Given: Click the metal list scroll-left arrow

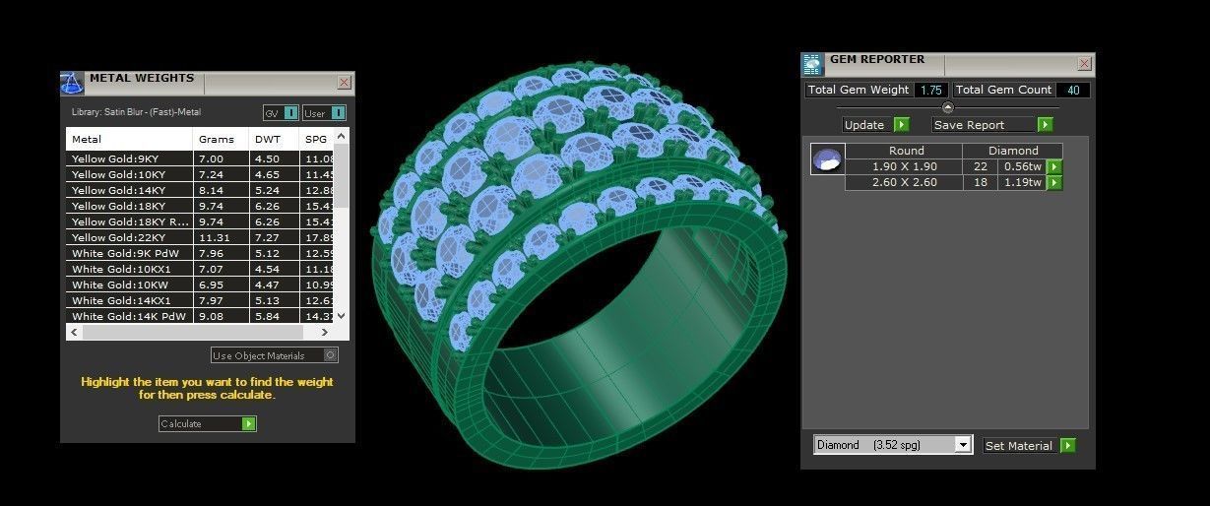Looking at the screenshot, I should pos(74,332).
